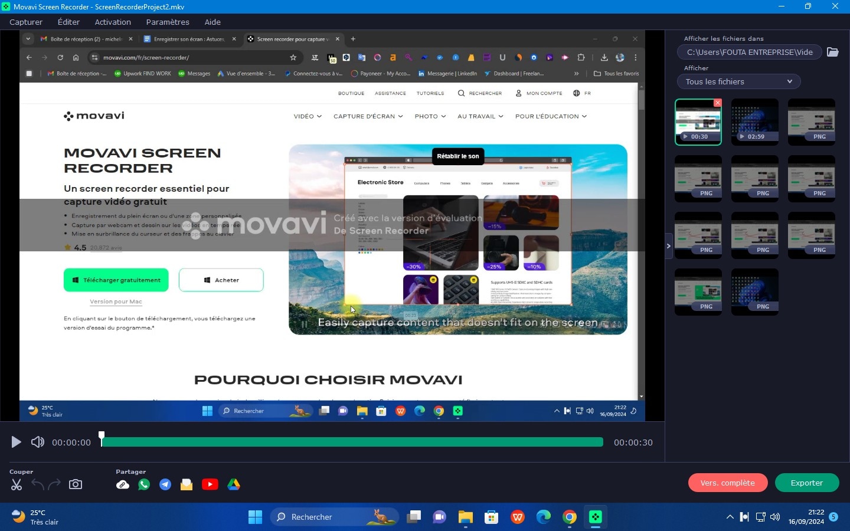Click the 00:00:30 duration label
Image resolution: width=850 pixels, height=531 pixels.
coord(633,442)
